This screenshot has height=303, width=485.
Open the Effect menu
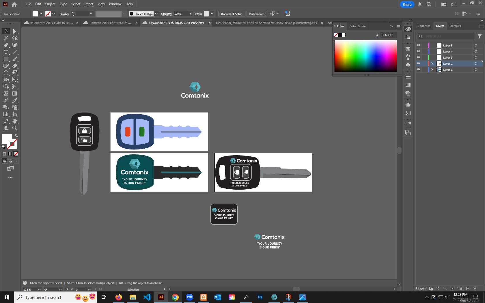pos(89,4)
